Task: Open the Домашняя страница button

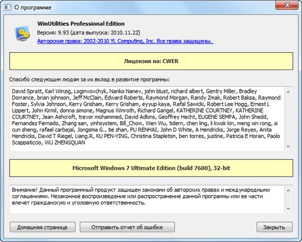Action: pyautogui.click(x=43, y=227)
